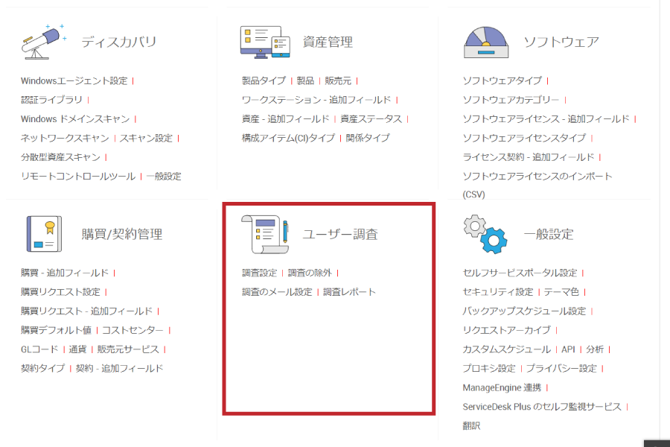Open 構成アイテム(CI)タイプ link

click(x=288, y=138)
